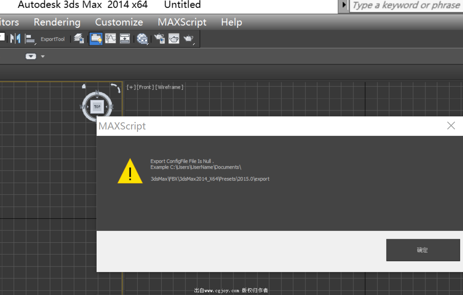
Task: Click the 'Example C:\Users\UserName\Documents\' text
Action: click(x=196, y=167)
